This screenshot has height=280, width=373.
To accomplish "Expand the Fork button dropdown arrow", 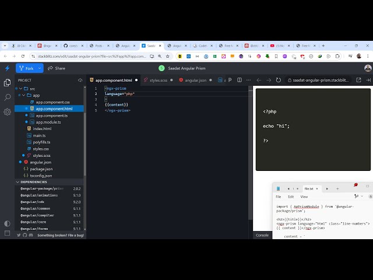I will click(40, 68).
